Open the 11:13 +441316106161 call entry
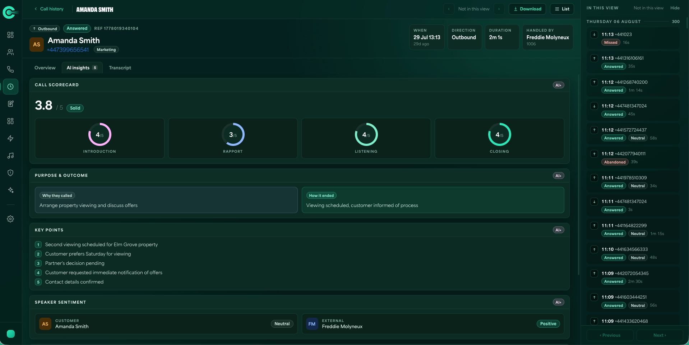689x345 pixels. (x=633, y=62)
